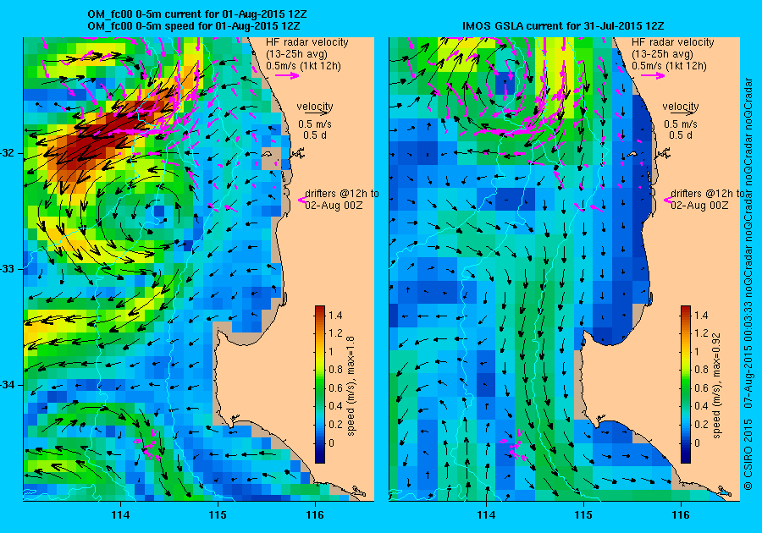The height and width of the screenshot is (533, 762).
Task: Click 'speed (m/s), max=1.8' colorbar caption
Action: pos(351,386)
